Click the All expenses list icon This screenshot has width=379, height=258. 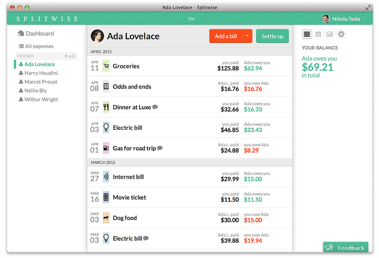(21, 46)
